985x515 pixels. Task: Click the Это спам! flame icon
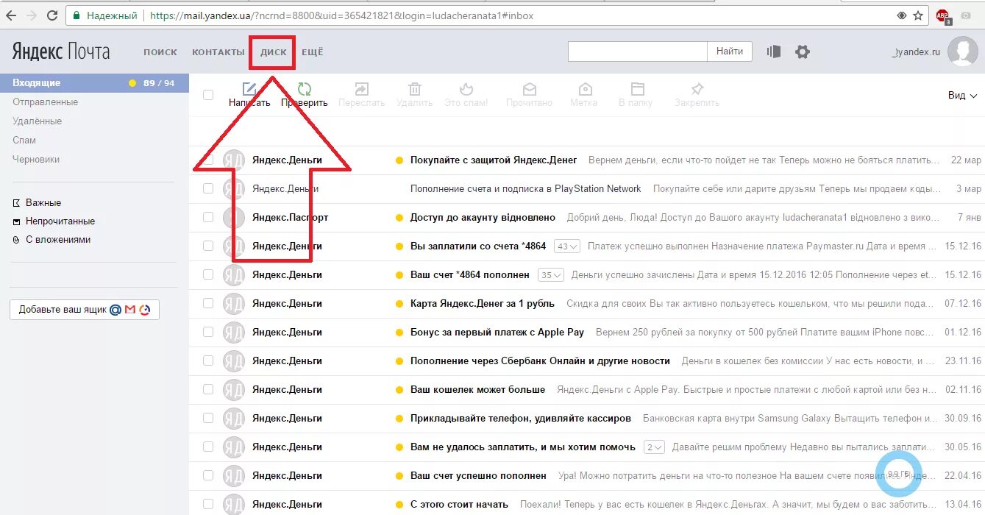pos(466,89)
